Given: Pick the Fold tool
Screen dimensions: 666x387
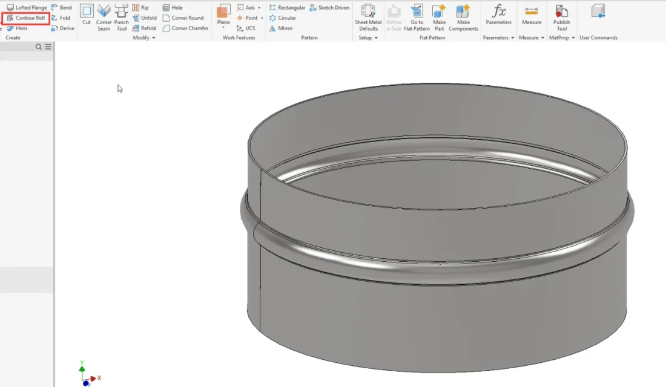Looking at the screenshot, I should [61, 18].
